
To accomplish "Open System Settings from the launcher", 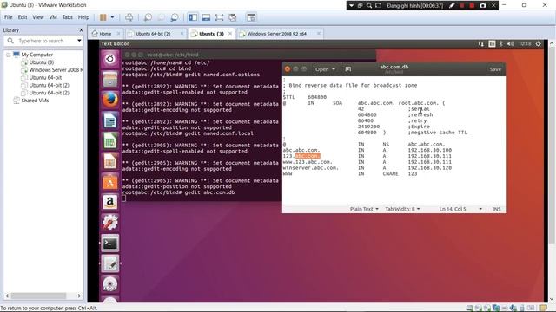I will click(x=110, y=223).
